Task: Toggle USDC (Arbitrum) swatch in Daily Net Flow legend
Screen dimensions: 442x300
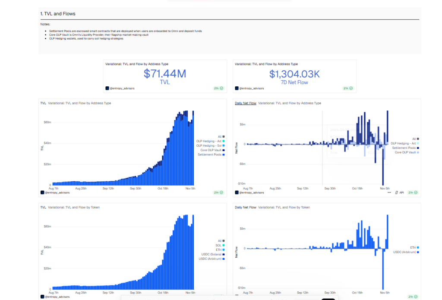Action: pyautogui.click(x=417, y=252)
